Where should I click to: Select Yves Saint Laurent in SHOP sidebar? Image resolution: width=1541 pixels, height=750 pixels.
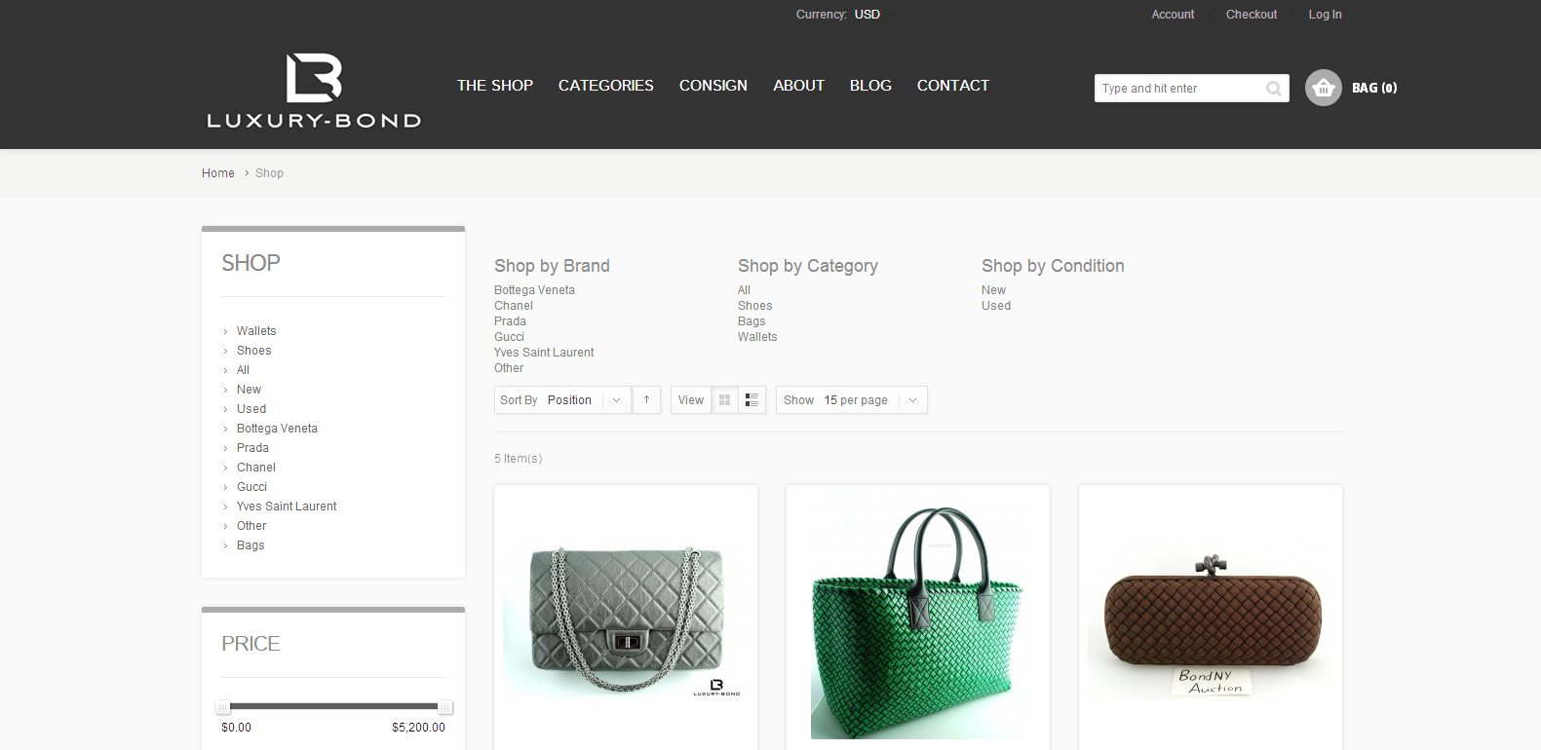coord(287,506)
